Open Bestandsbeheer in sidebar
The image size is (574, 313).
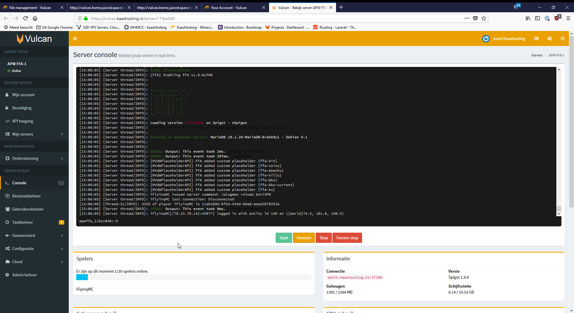(x=26, y=196)
